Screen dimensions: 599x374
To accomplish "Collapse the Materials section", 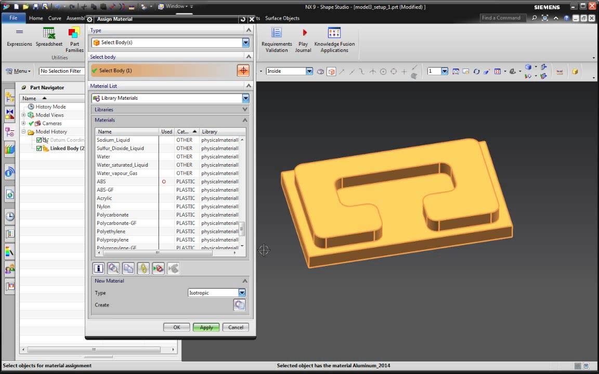I will tap(245, 120).
